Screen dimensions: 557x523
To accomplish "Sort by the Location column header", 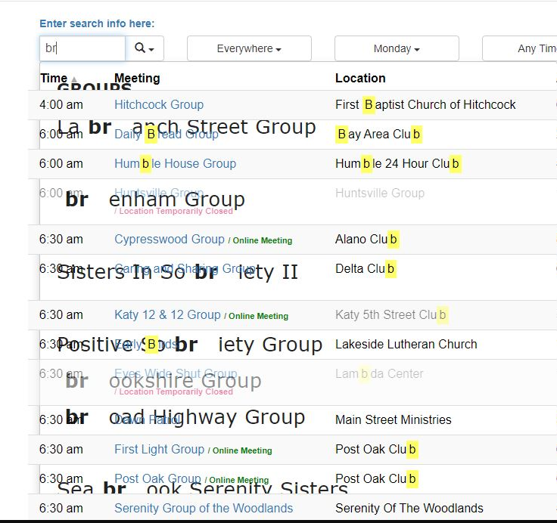I will (x=360, y=78).
